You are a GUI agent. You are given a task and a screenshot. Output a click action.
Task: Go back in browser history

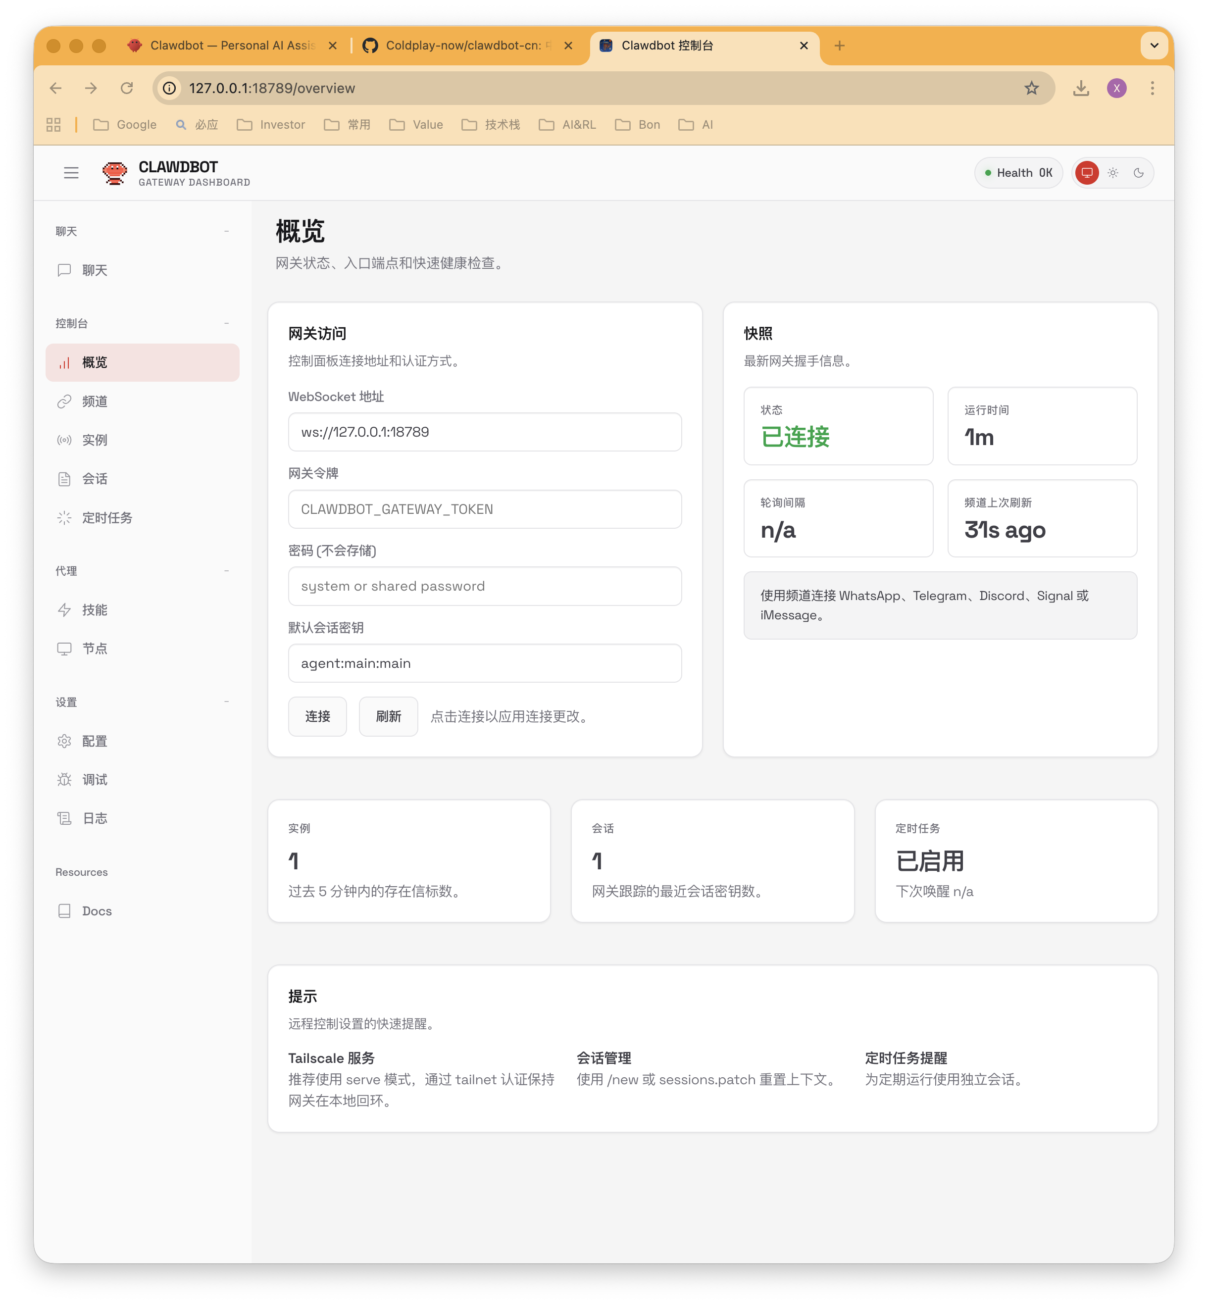[56, 88]
